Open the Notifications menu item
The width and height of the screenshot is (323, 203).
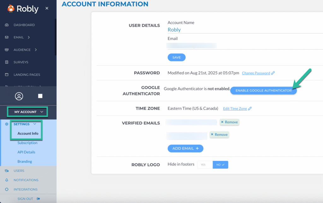(x=26, y=180)
